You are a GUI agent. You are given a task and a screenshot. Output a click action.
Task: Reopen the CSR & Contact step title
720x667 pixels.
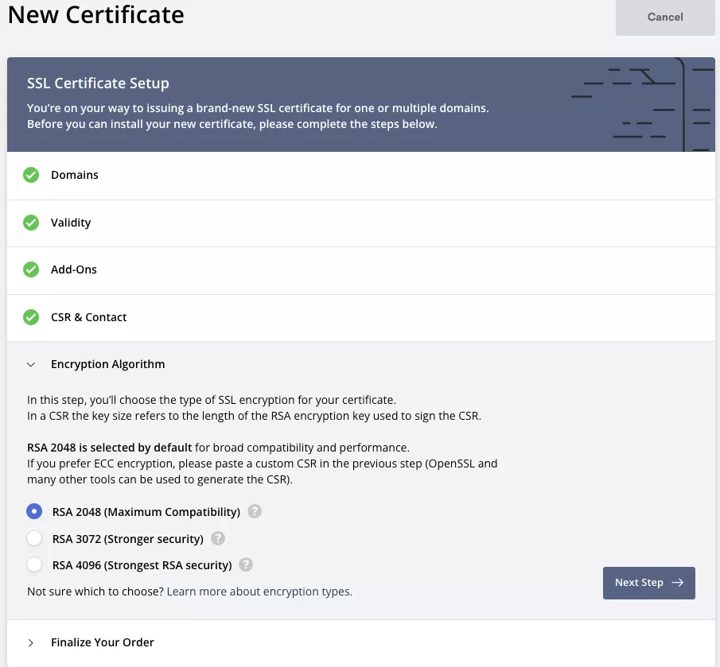[x=89, y=317]
